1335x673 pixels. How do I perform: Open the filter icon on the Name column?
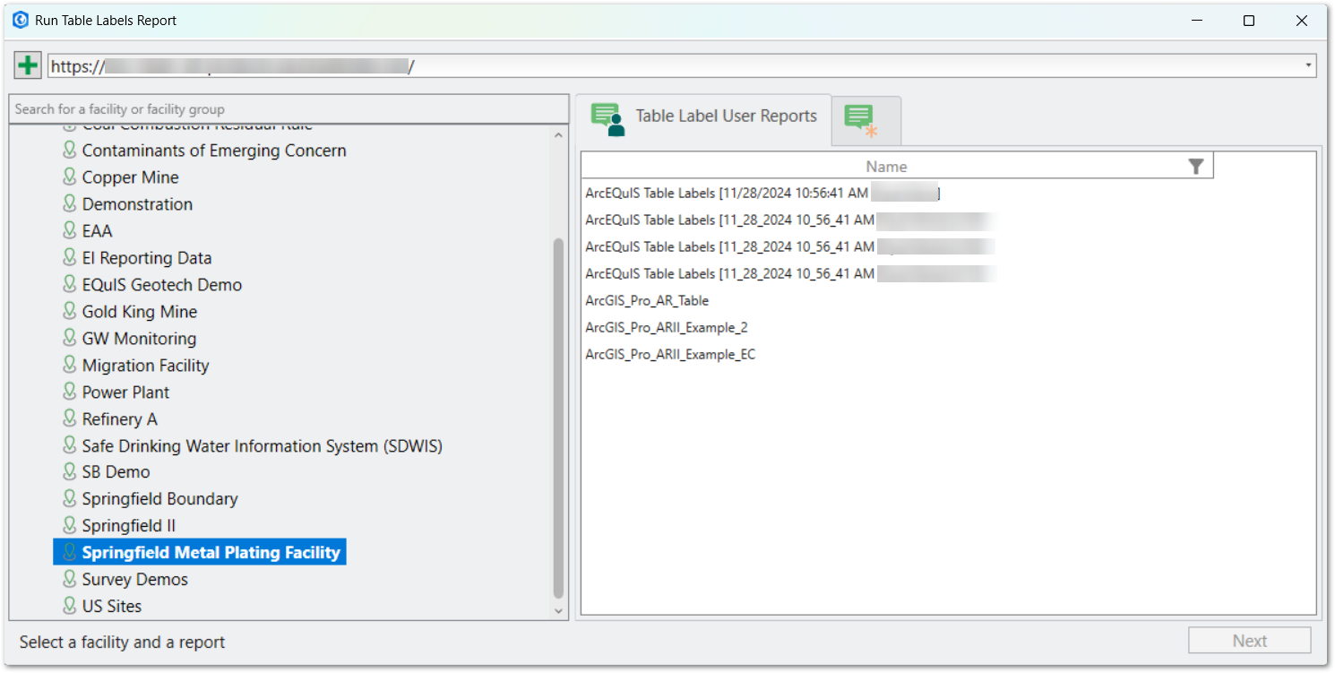coord(1195,165)
